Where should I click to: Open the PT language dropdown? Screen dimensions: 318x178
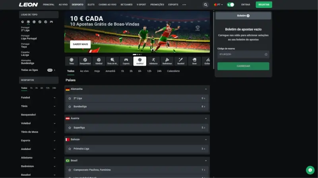(x=218, y=5)
